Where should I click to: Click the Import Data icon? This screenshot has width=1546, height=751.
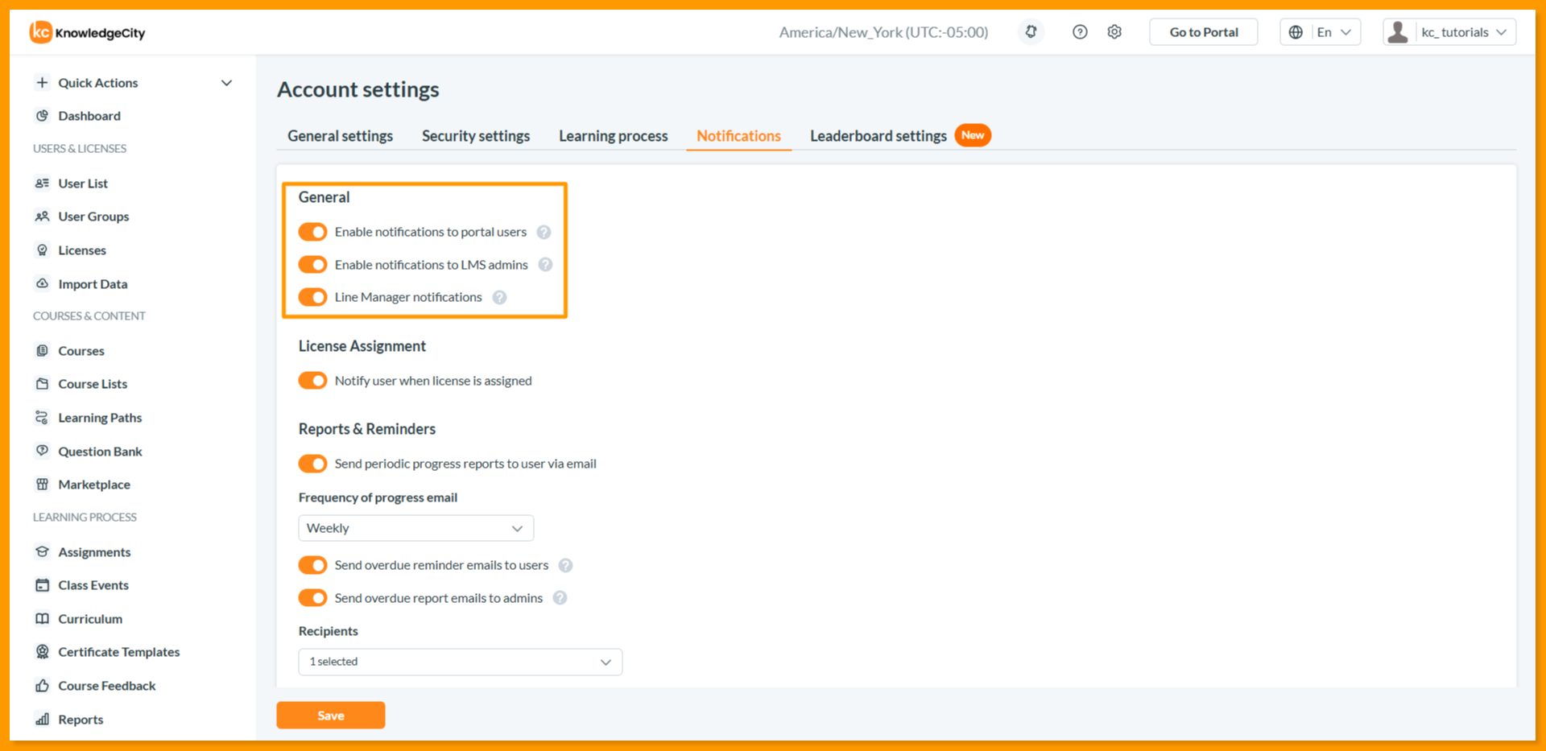click(x=43, y=283)
